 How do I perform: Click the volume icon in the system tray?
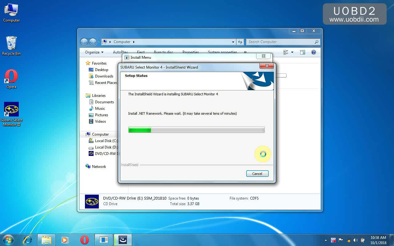pos(356,240)
